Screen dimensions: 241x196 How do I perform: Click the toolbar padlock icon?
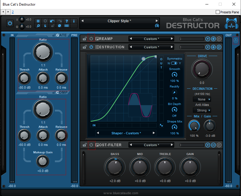(53, 26)
